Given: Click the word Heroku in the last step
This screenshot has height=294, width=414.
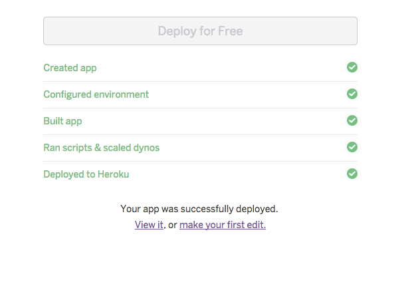Looking at the screenshot, I should point(112,174).
